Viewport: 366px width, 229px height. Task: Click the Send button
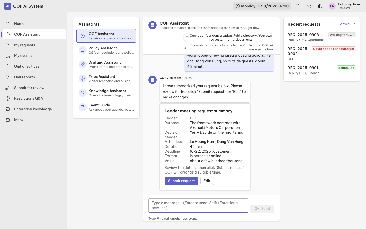pyautogui.click(x=262, y=209)
